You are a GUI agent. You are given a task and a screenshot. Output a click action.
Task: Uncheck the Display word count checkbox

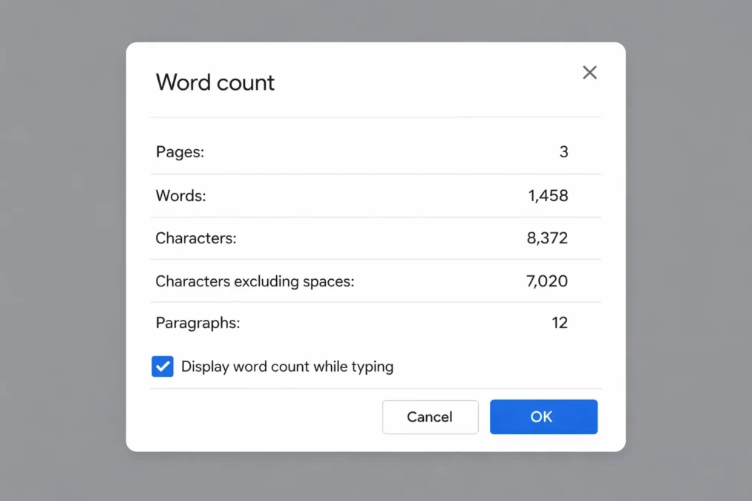(163, 367)
